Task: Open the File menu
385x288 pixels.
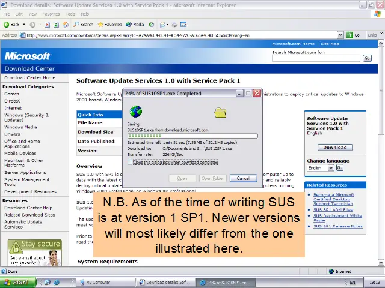Action: (7, 14)
